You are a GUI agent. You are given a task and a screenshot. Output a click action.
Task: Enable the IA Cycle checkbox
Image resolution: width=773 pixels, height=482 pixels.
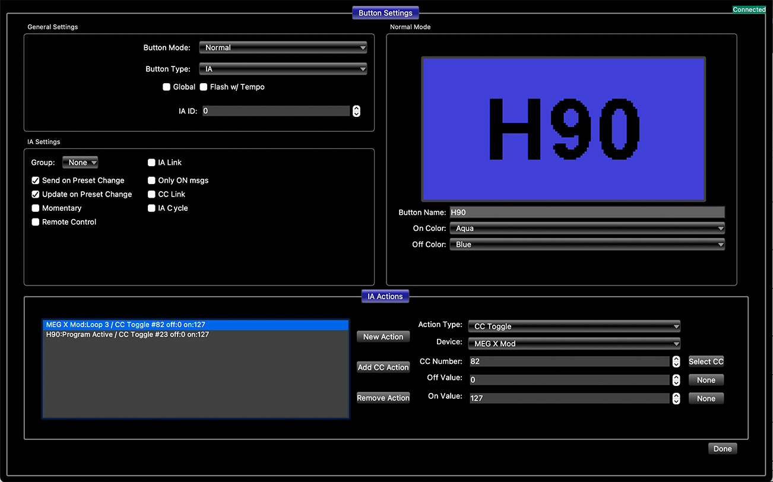(x=151, y=208)
